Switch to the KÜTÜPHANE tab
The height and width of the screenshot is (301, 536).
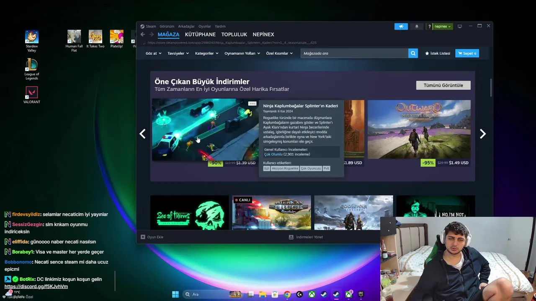click(x=200, y=35)
